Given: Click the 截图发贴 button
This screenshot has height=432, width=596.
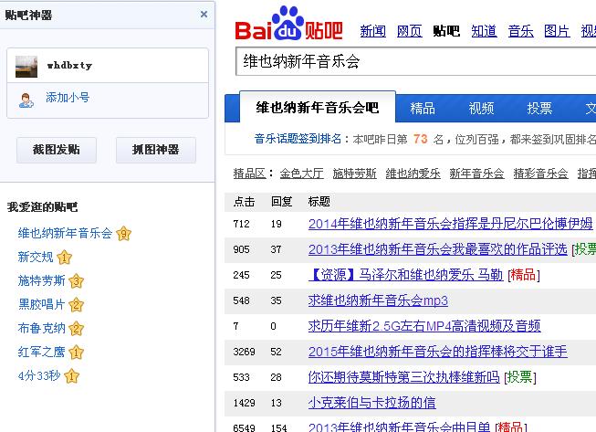Looking at the screenshot, I should 57,150.
